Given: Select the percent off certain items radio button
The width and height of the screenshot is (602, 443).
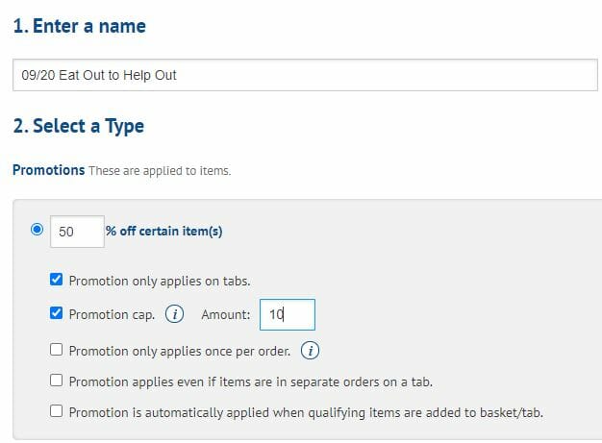Looking at the screenshot, I should pyautogui.click(x=38, y=231).
